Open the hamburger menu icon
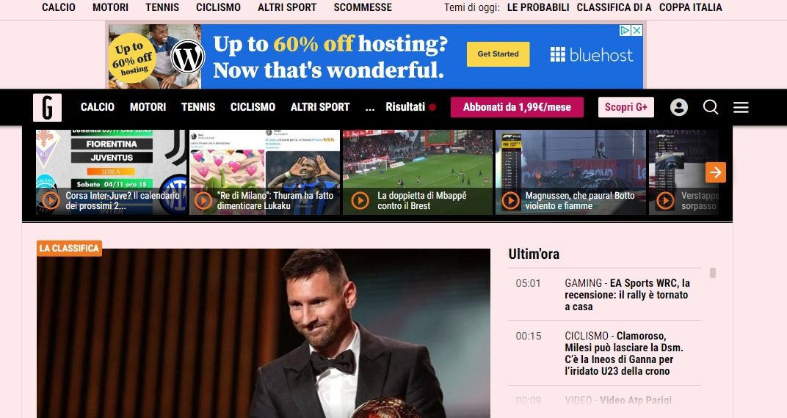The width and height of the screenshot is (787, 418). 741,107
